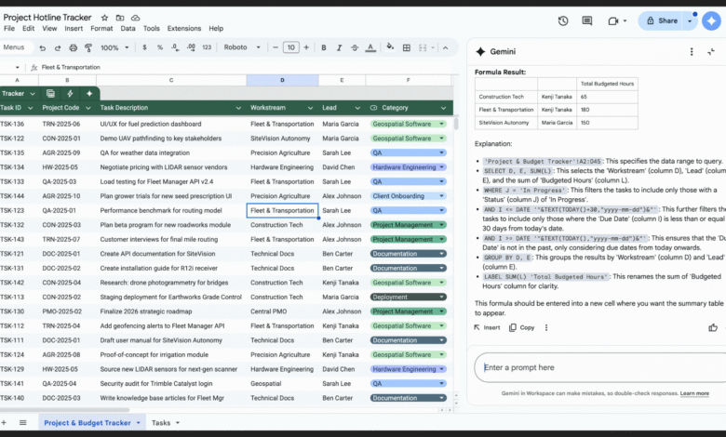Switch to the Tasks sheet tab

[x=161, y=423]
